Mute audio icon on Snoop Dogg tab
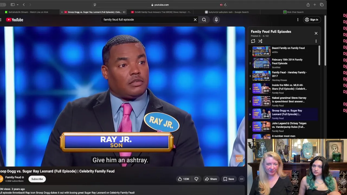 [124, 12]
